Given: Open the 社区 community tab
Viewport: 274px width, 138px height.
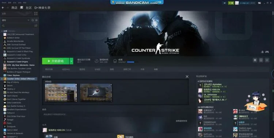Looking at the screenshot, I should pos(28,8).
